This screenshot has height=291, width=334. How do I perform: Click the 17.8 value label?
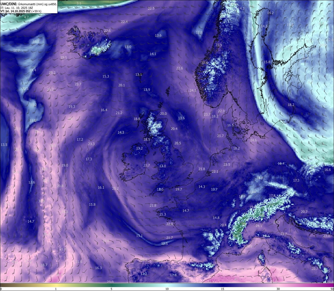[272, 196]
